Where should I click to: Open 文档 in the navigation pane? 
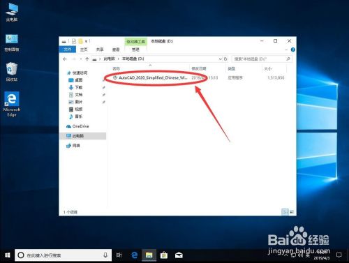pyautogui.click(x=75, y=95)
